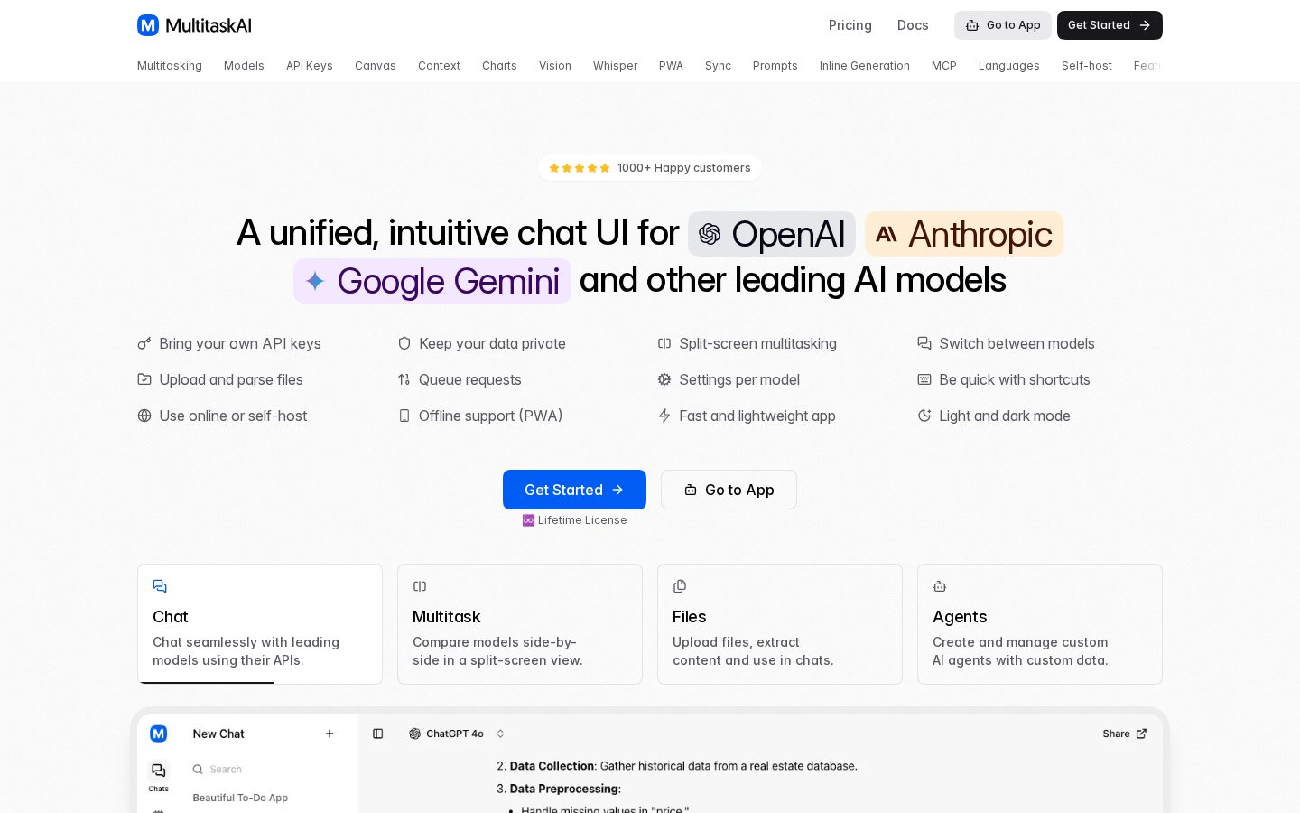Click the header Get Started button
1300x813 pixels.
point(1110,25)
